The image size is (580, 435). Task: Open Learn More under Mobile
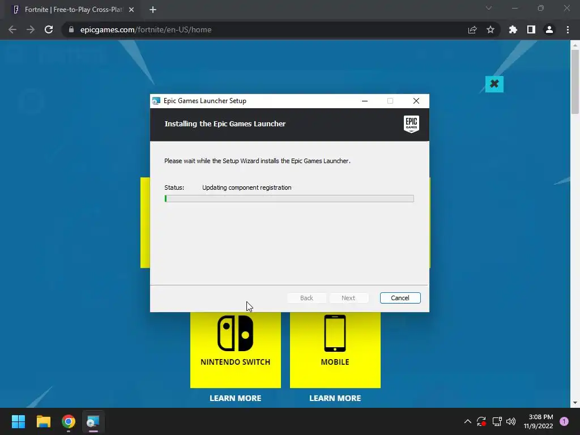coord(335,398)
